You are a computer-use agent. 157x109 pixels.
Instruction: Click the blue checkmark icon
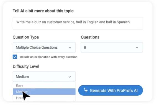click(15, 57)
